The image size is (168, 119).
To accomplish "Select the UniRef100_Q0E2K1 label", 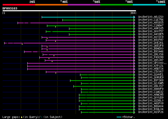I will (151, 43).
